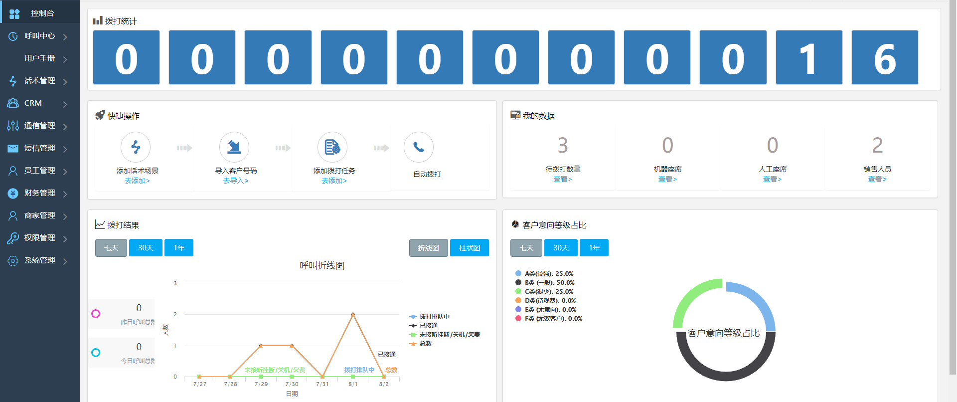Expand the CRM menu chevron

point(65,104)
